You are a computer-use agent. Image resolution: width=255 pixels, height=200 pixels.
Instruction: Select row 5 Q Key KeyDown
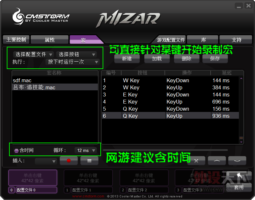[x=170, y=109]
